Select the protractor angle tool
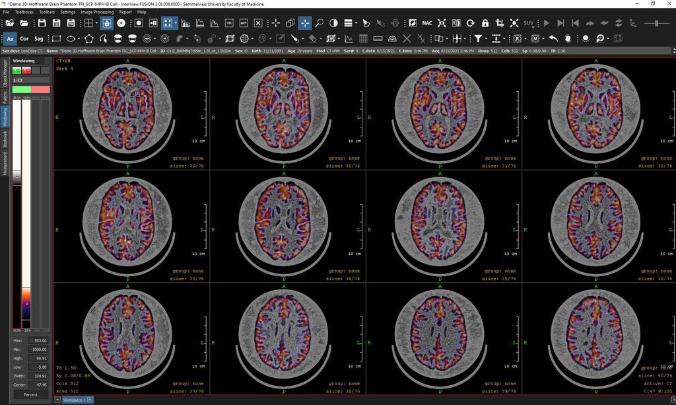 pos(392,38)
